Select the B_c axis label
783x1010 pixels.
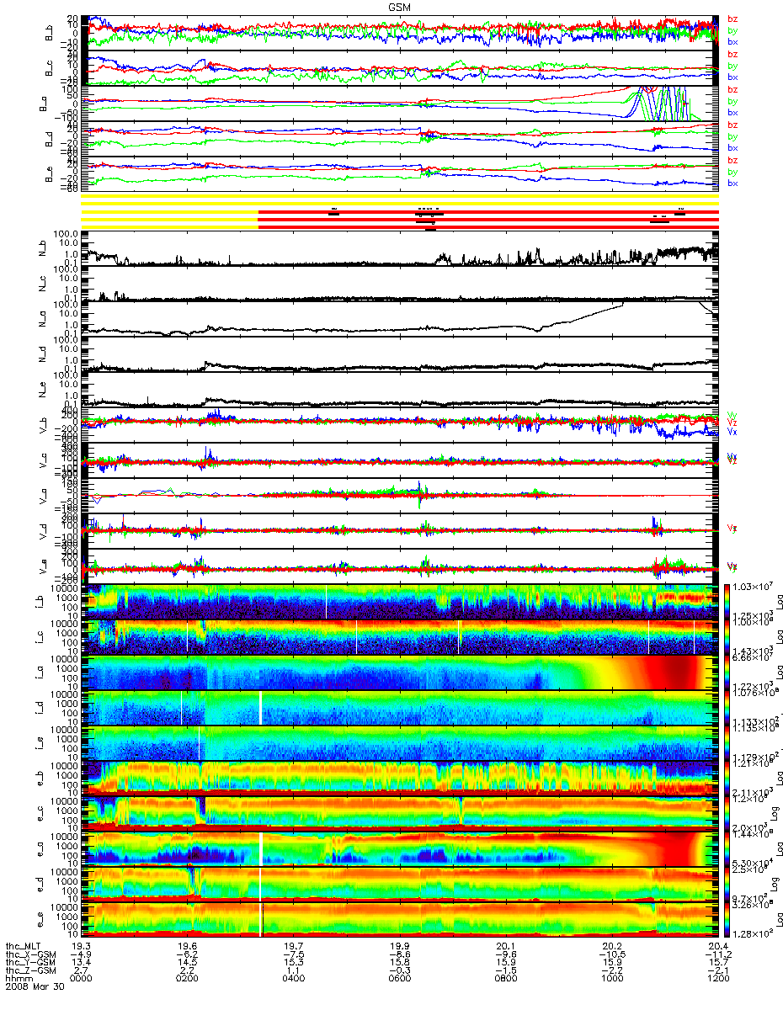click(48, 67)
